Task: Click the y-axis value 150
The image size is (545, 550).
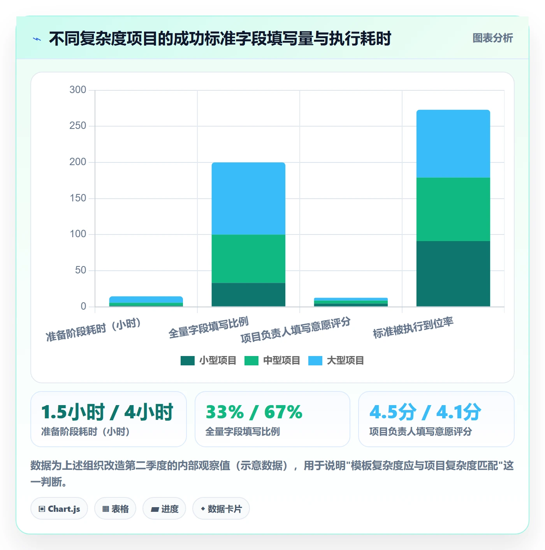Action: (78, 198)
